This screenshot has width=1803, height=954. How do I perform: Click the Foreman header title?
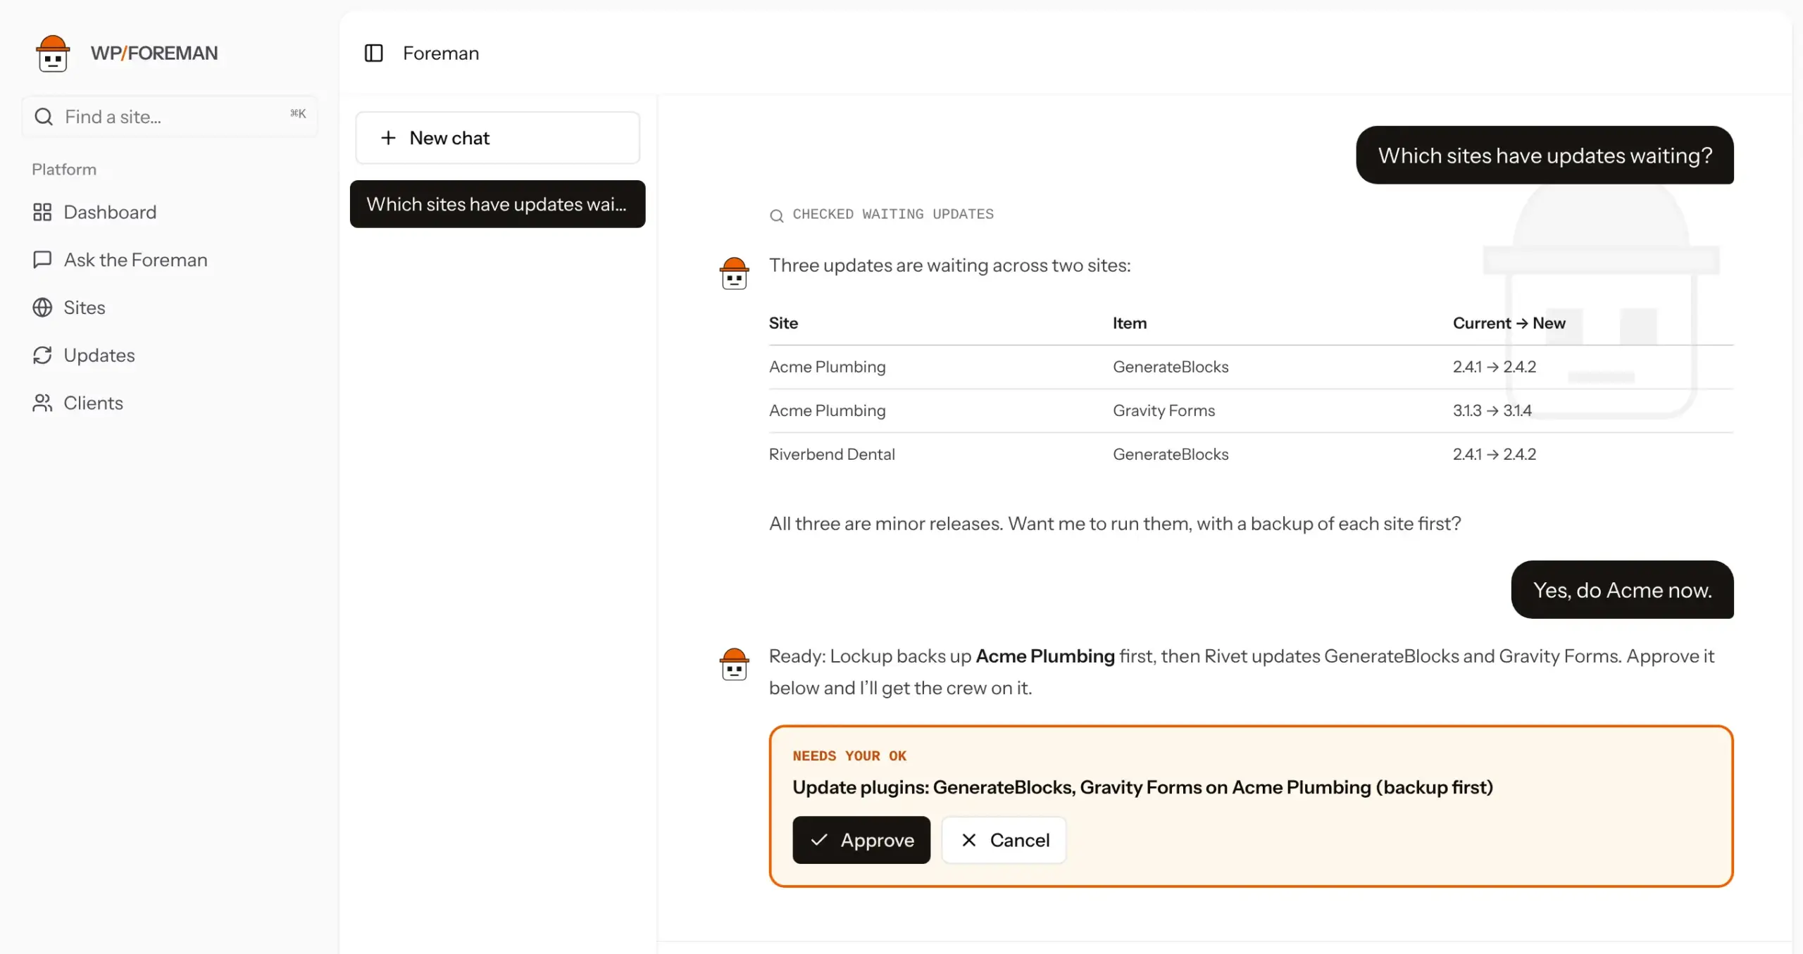[441, 54]
